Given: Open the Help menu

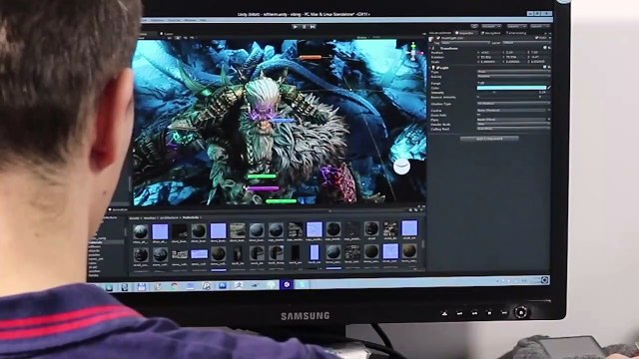Looking at the screenshot, I should pos(203,20).
